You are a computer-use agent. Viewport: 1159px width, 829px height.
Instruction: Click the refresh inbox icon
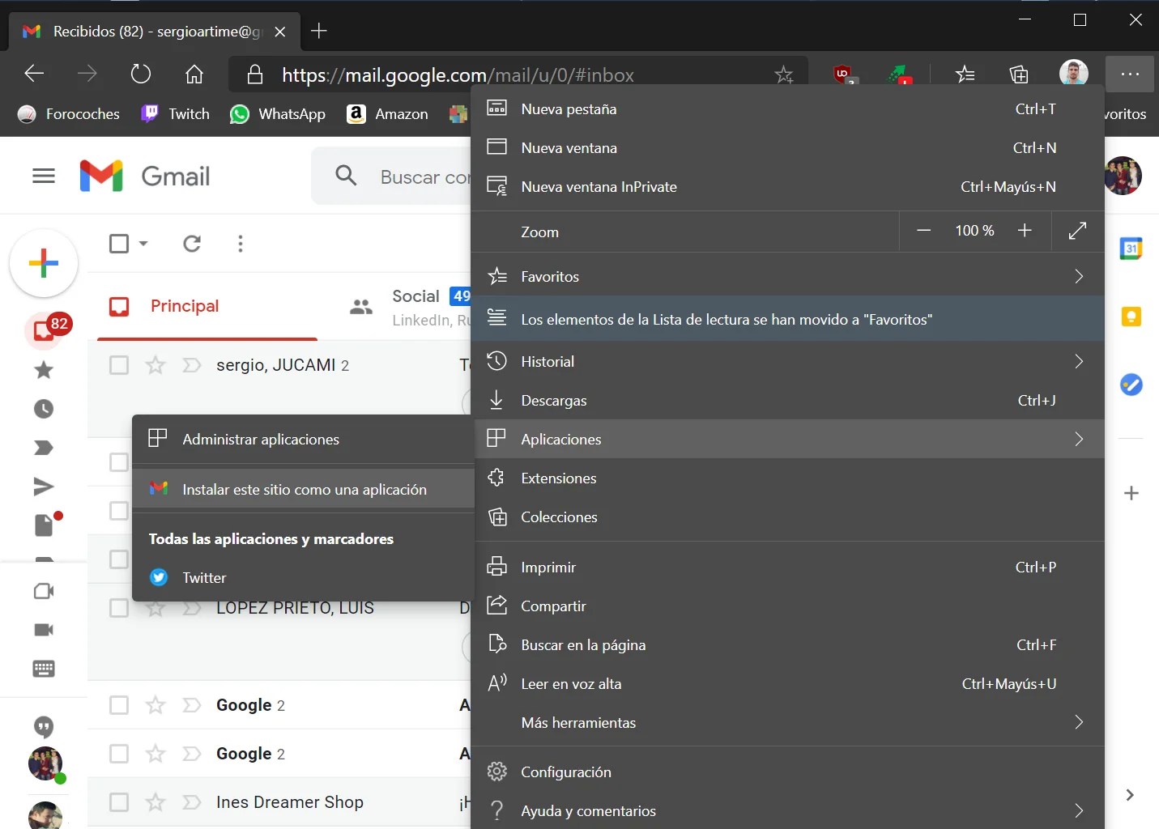pos(192,244)
